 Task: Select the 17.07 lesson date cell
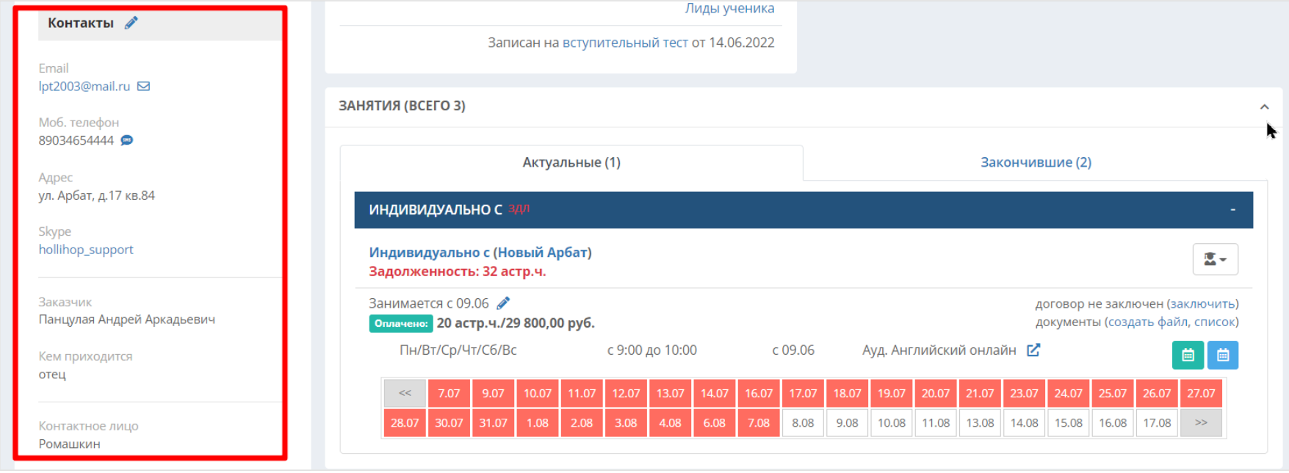[x=803, y=393]
